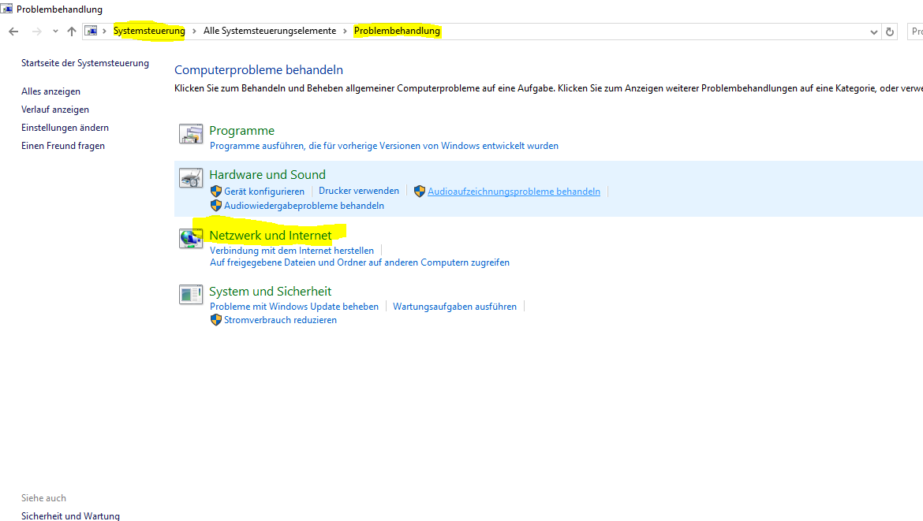Click the System und Sicherheit icon
The height and width of the screenshot is (521, 923).
click(191, 295)
